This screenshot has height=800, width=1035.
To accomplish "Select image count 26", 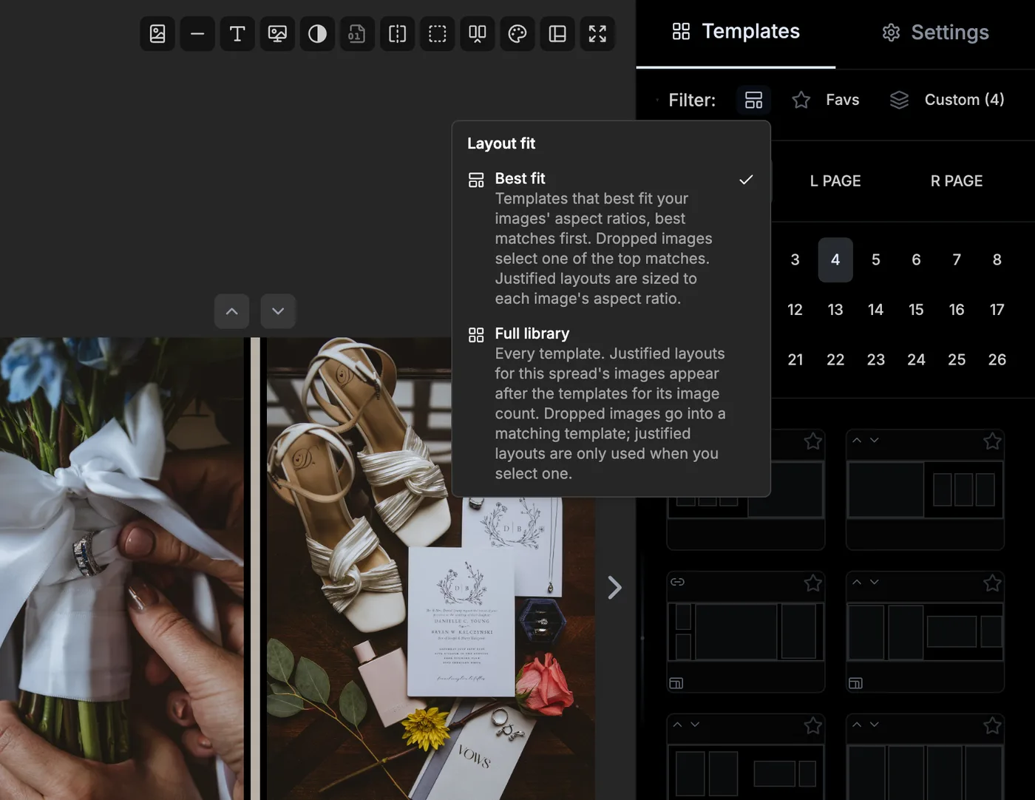I will (997, 359).
